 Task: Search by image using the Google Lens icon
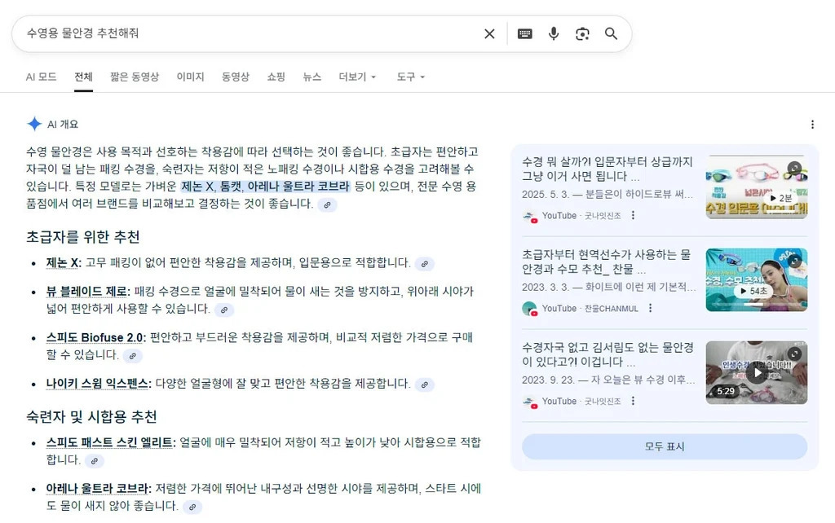(x=582, y=33)
